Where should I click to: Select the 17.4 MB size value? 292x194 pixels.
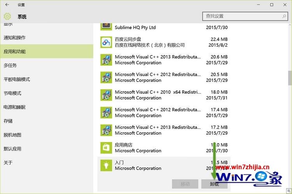[219, 110]
